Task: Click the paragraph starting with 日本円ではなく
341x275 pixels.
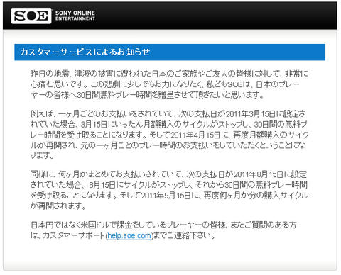Action: click(x=163, y=230)
